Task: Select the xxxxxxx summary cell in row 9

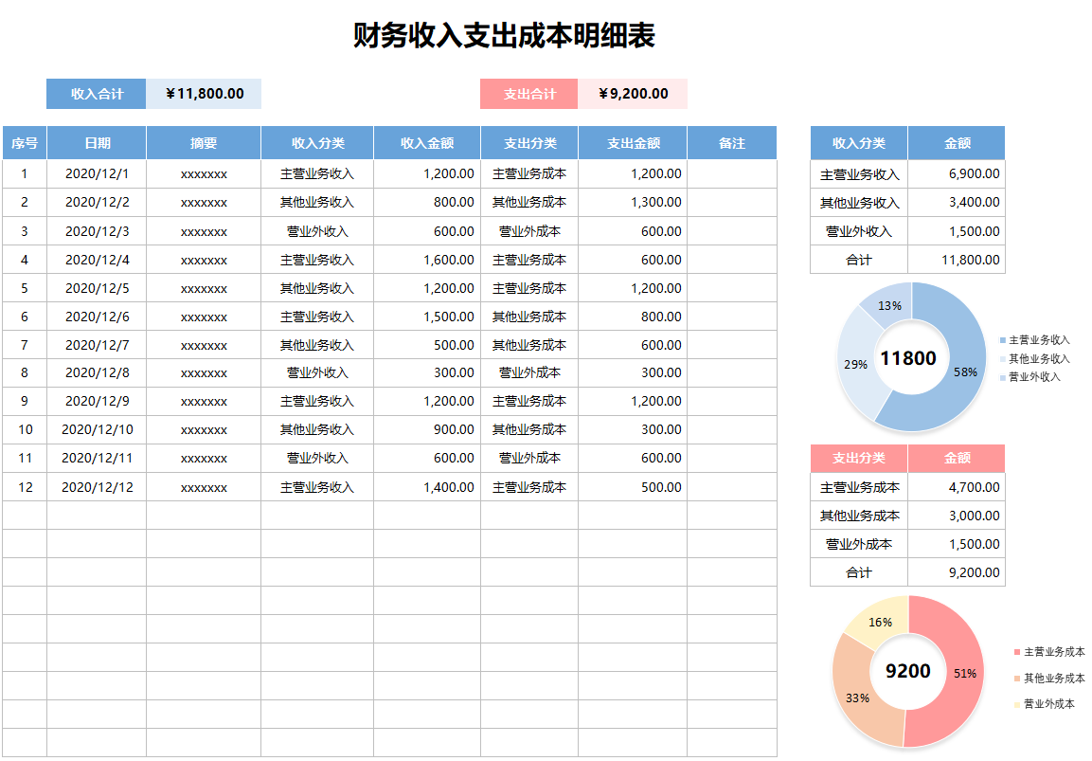Action: pyautogui.click(x=204, y=402)
